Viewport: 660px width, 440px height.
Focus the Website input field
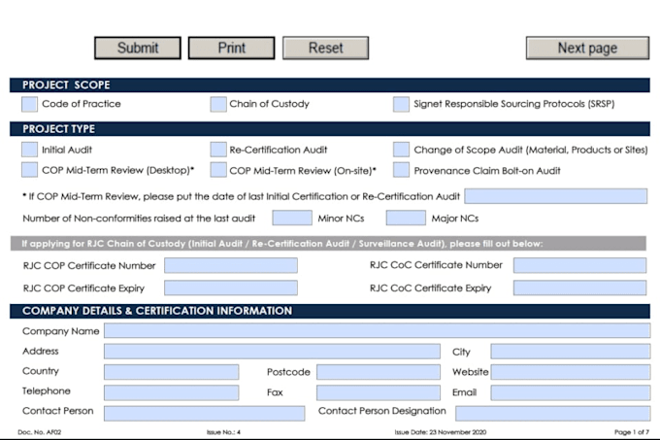point(571,372)
